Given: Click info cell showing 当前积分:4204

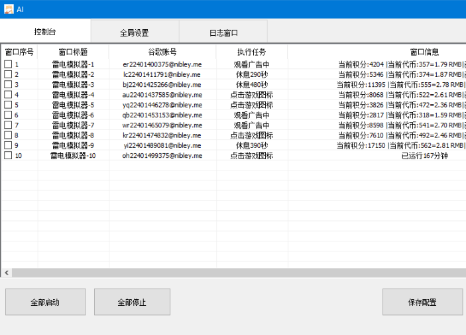Looking at the screenshot, I should pyautogui.click(x=402, y=64).
